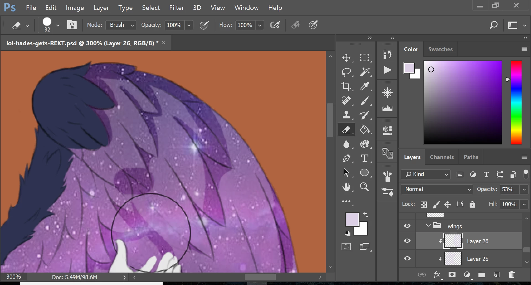Open the Actions panel play icon
The width and height of the screenshot is (531, 285).
tap(387, 70)
